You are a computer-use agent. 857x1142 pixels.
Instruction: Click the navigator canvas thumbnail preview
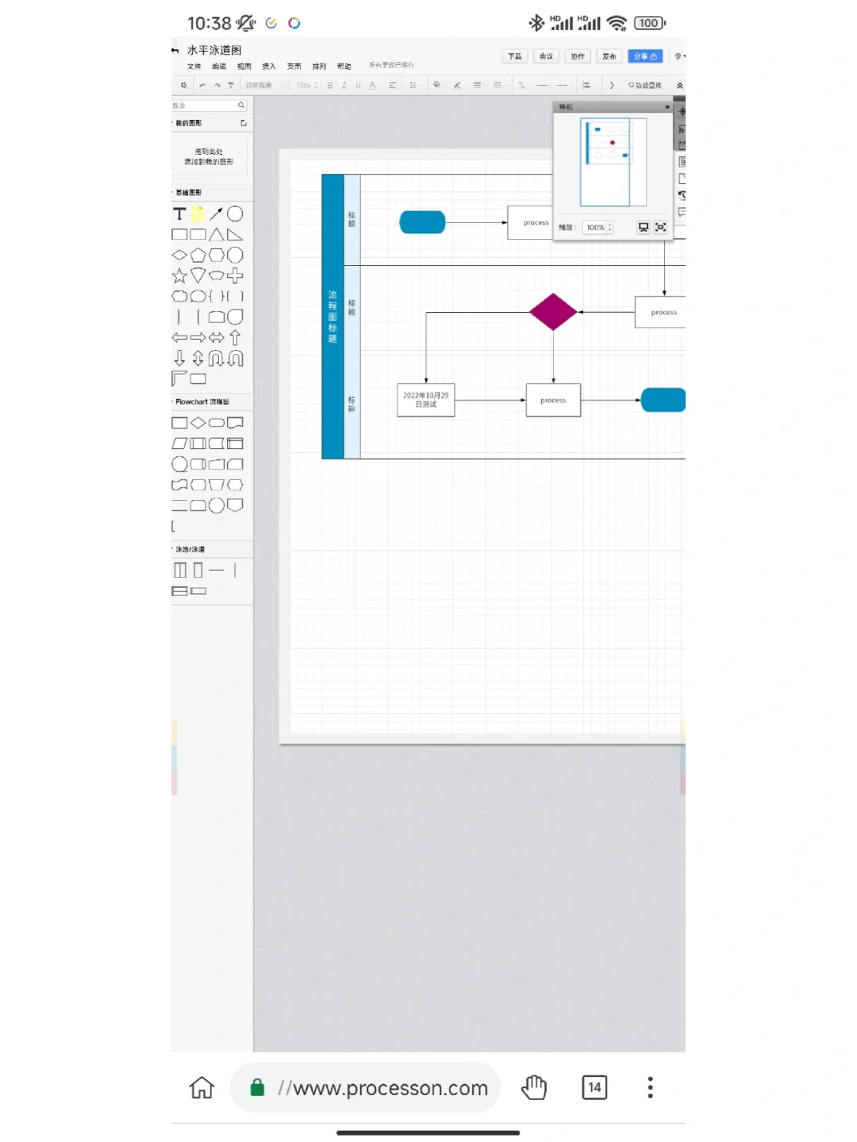pos(613,163)
